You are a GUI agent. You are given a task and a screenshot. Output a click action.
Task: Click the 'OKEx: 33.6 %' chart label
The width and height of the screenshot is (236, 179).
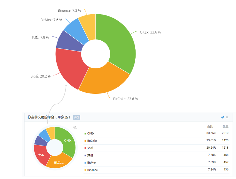coord(150,32)
